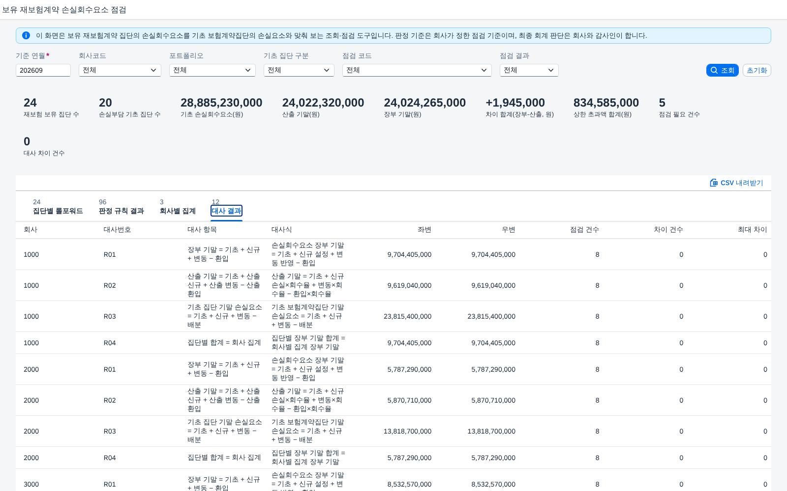The height and width of the screenshot is (491, 787).
Task: Click the info icon in the blue banner
Action: click(26, 35)
